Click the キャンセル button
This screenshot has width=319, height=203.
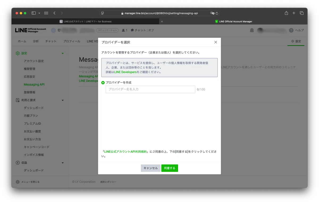[x=151, y=168]
